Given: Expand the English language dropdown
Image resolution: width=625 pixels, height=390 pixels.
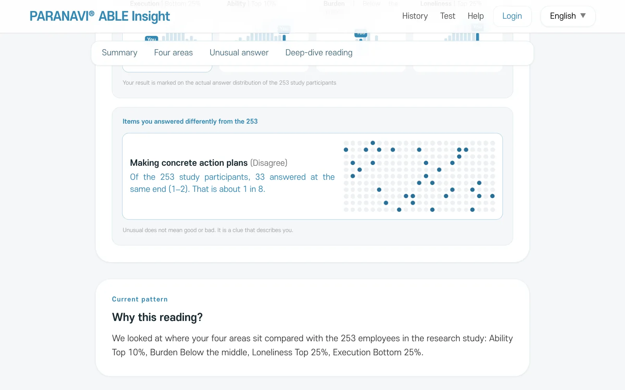Looking at the screenshot, I should (x=568, y=16).
